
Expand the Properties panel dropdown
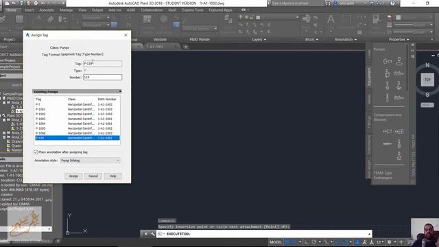coord(399,40)
